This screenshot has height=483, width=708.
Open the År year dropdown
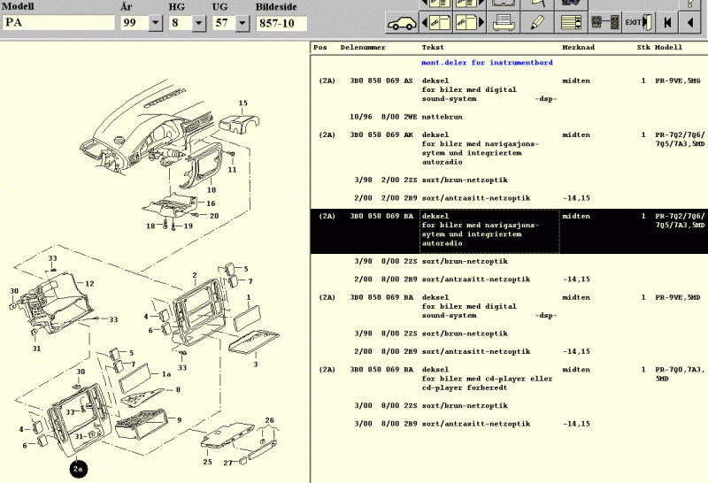pos(155,24)
